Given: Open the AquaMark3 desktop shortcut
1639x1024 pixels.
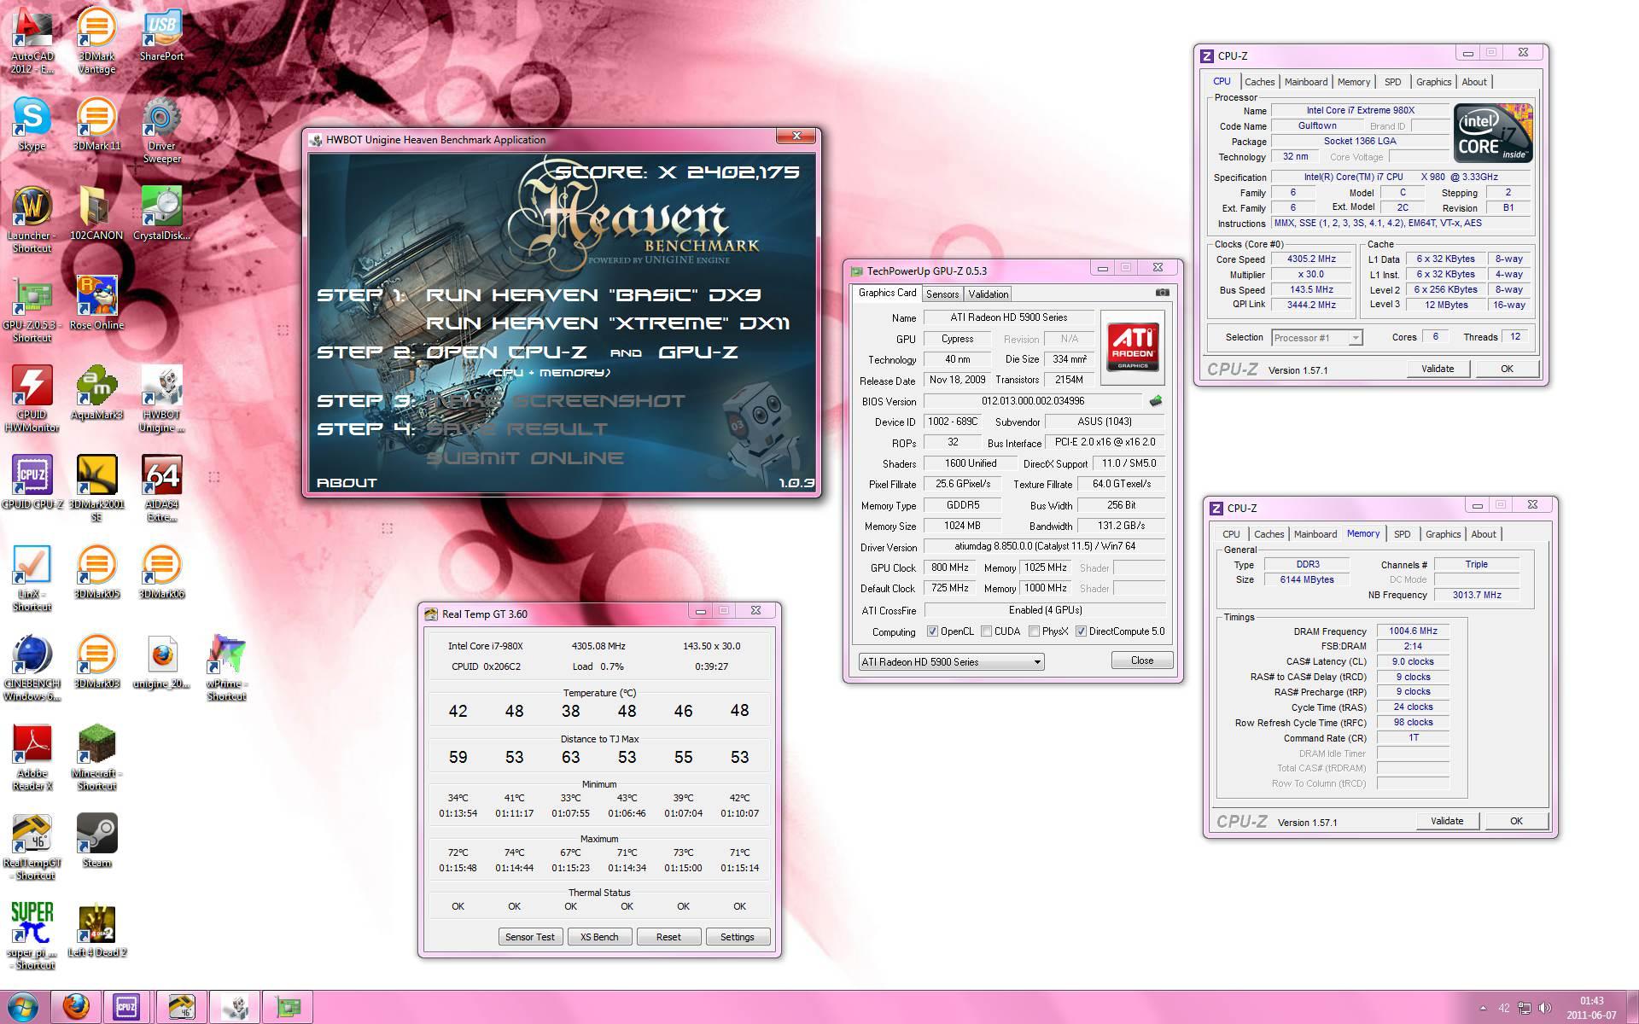Looking at the screenshot, I should 96,393.
